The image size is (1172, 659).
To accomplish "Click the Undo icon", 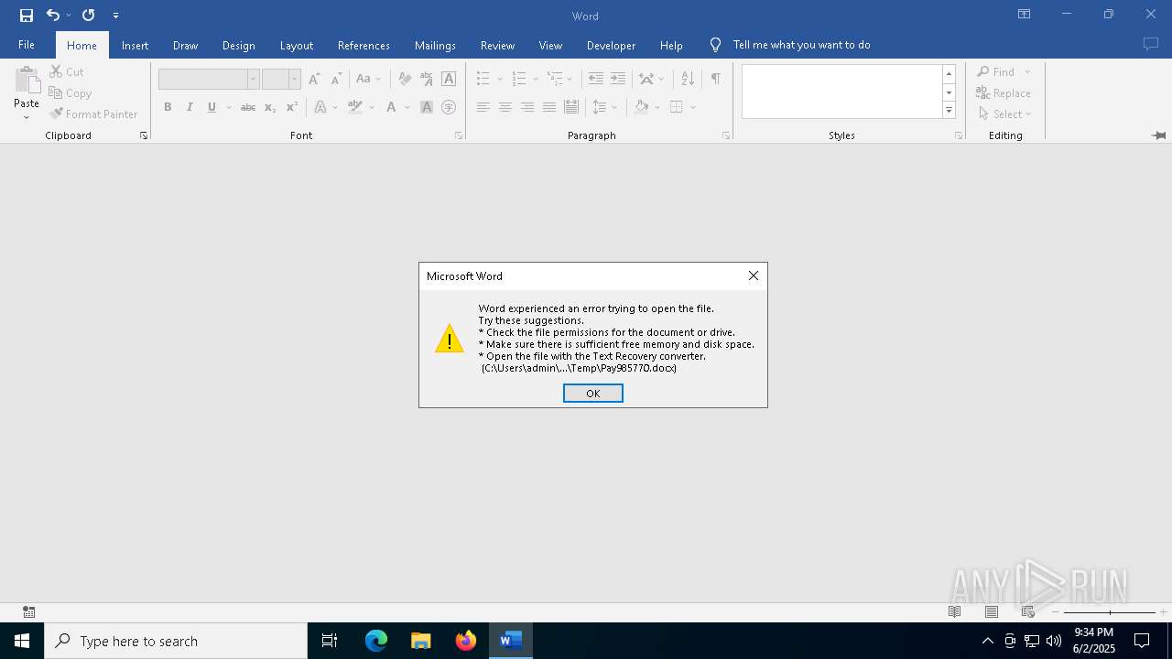I will click(x=53, y=15).
